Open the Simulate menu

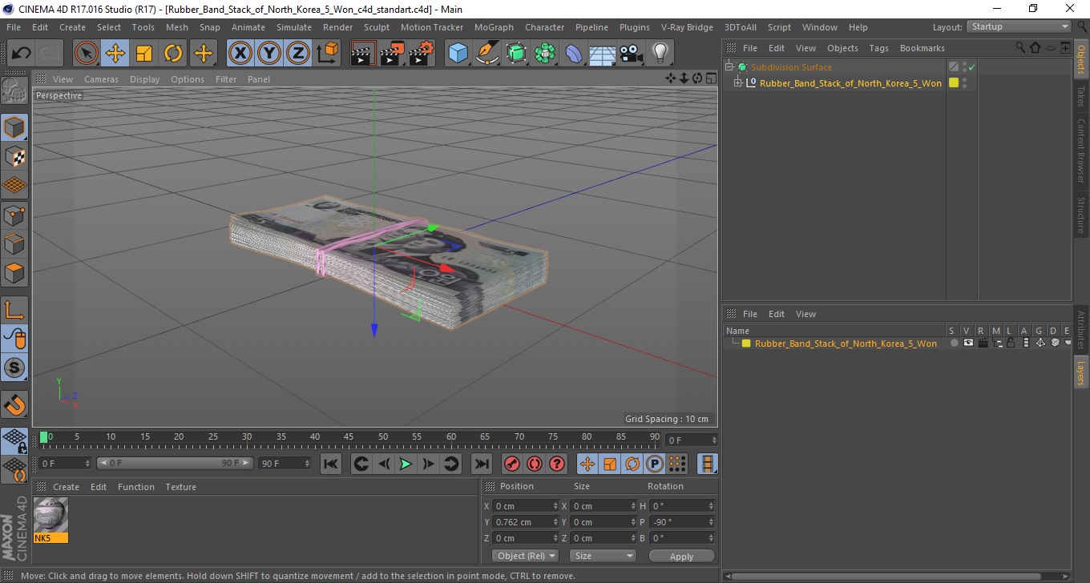point(294,27)
